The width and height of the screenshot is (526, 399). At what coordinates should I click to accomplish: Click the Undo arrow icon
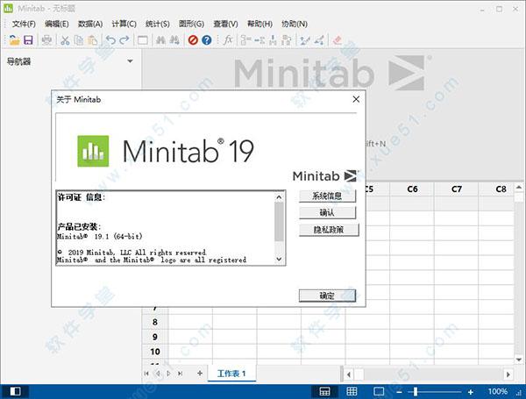click(110, 40)
